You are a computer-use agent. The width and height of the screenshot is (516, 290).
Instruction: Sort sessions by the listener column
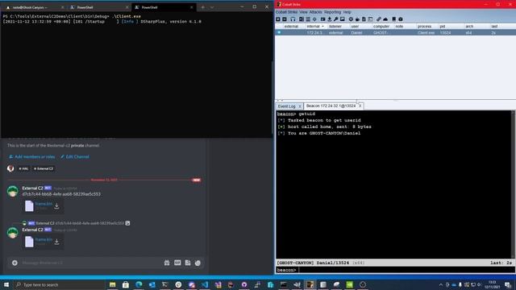(335, 27)
